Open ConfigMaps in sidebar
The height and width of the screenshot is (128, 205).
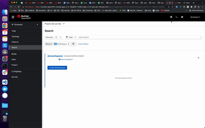pyautogui.click(x=25, y=71)
